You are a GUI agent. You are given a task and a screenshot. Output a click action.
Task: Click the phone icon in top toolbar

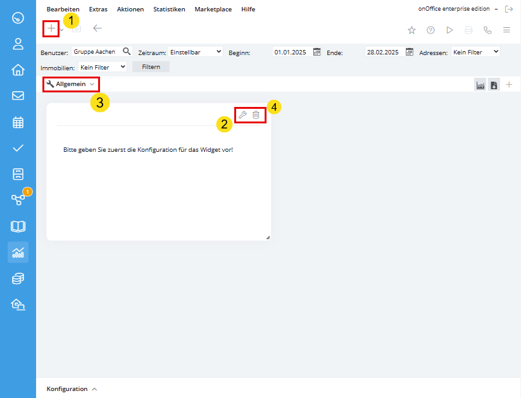[487, 30]
